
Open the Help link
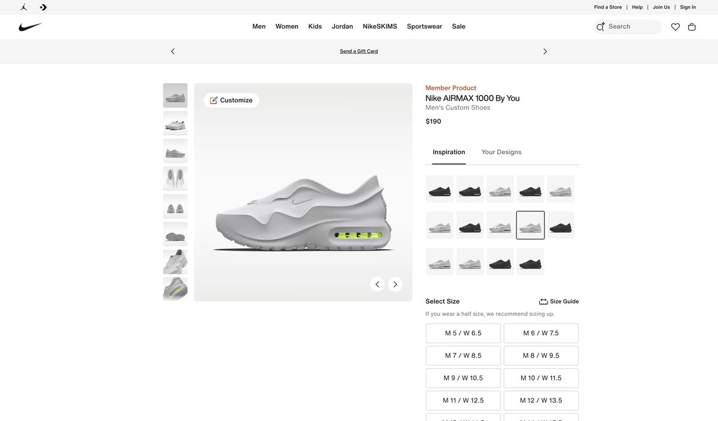pyautogui.click(x=637, y=7)
